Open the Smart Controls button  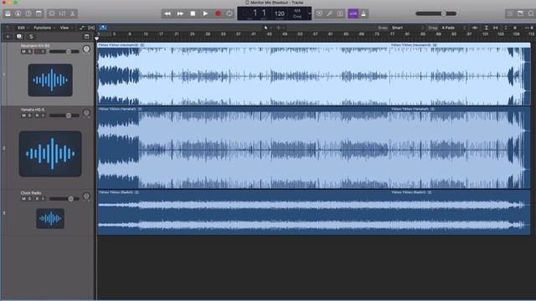52,13
